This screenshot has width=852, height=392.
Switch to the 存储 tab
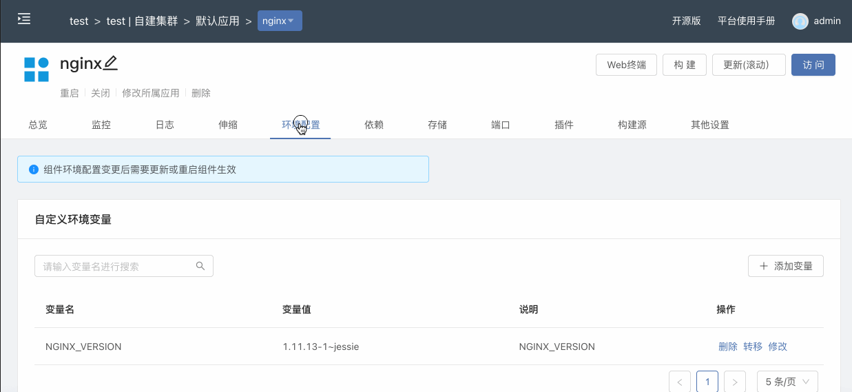click(437, 125)
